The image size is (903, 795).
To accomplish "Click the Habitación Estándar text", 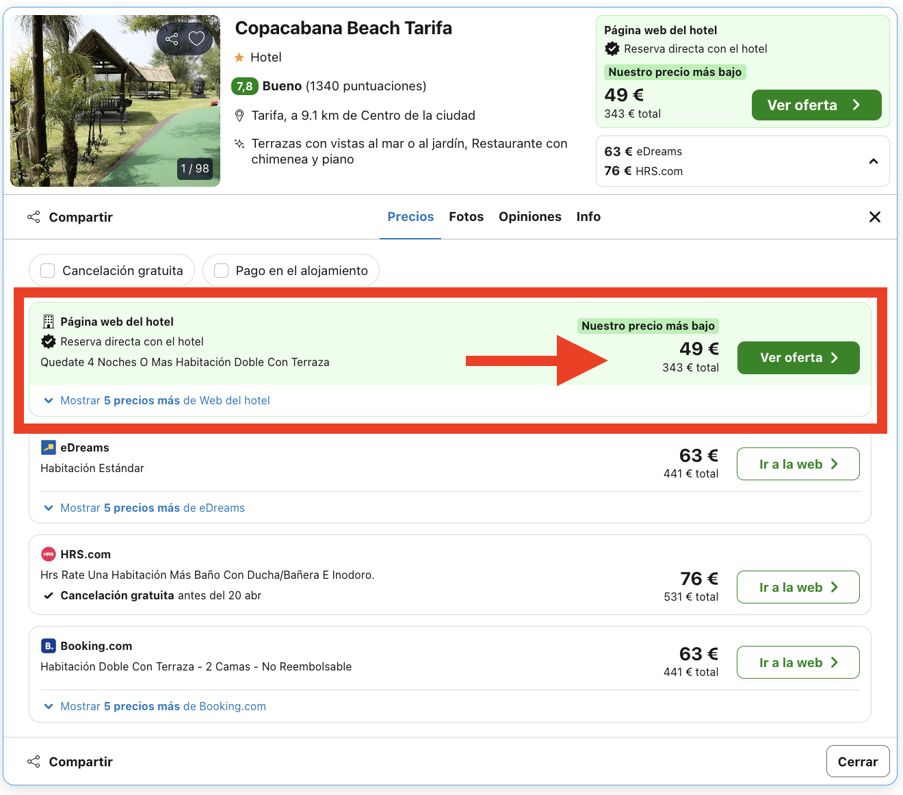I will (92, 468).
